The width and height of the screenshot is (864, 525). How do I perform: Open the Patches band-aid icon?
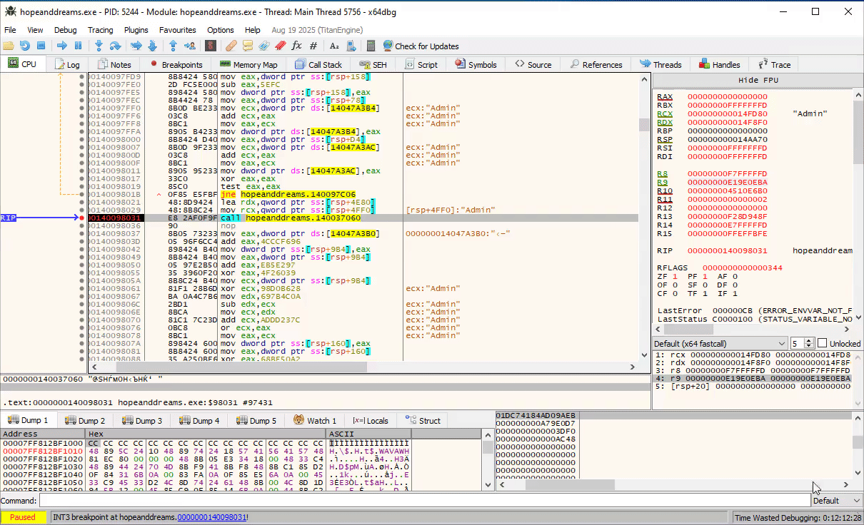230,46
